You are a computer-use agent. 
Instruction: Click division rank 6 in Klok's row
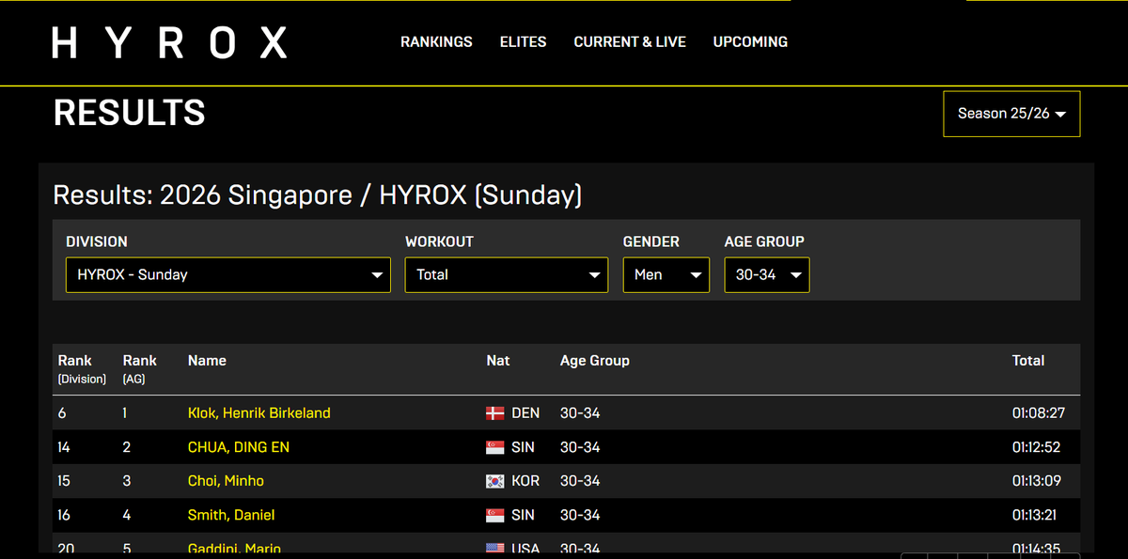tap(62, 413)
